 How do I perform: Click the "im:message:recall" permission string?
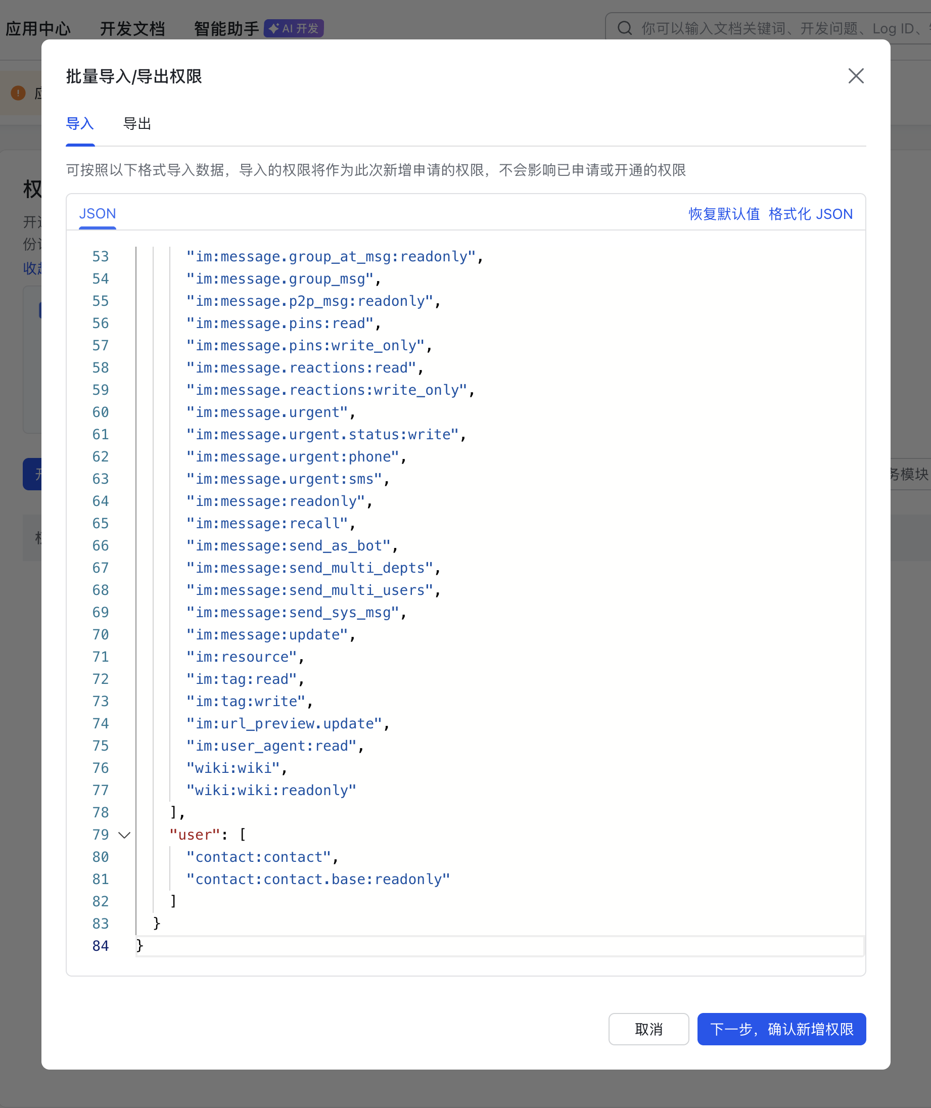(267, 523)
